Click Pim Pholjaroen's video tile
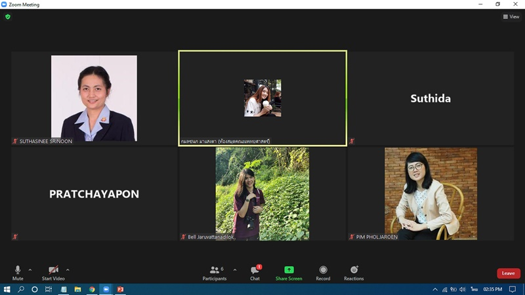This screenshot has height=295, width=525. [x=430, y=193]
